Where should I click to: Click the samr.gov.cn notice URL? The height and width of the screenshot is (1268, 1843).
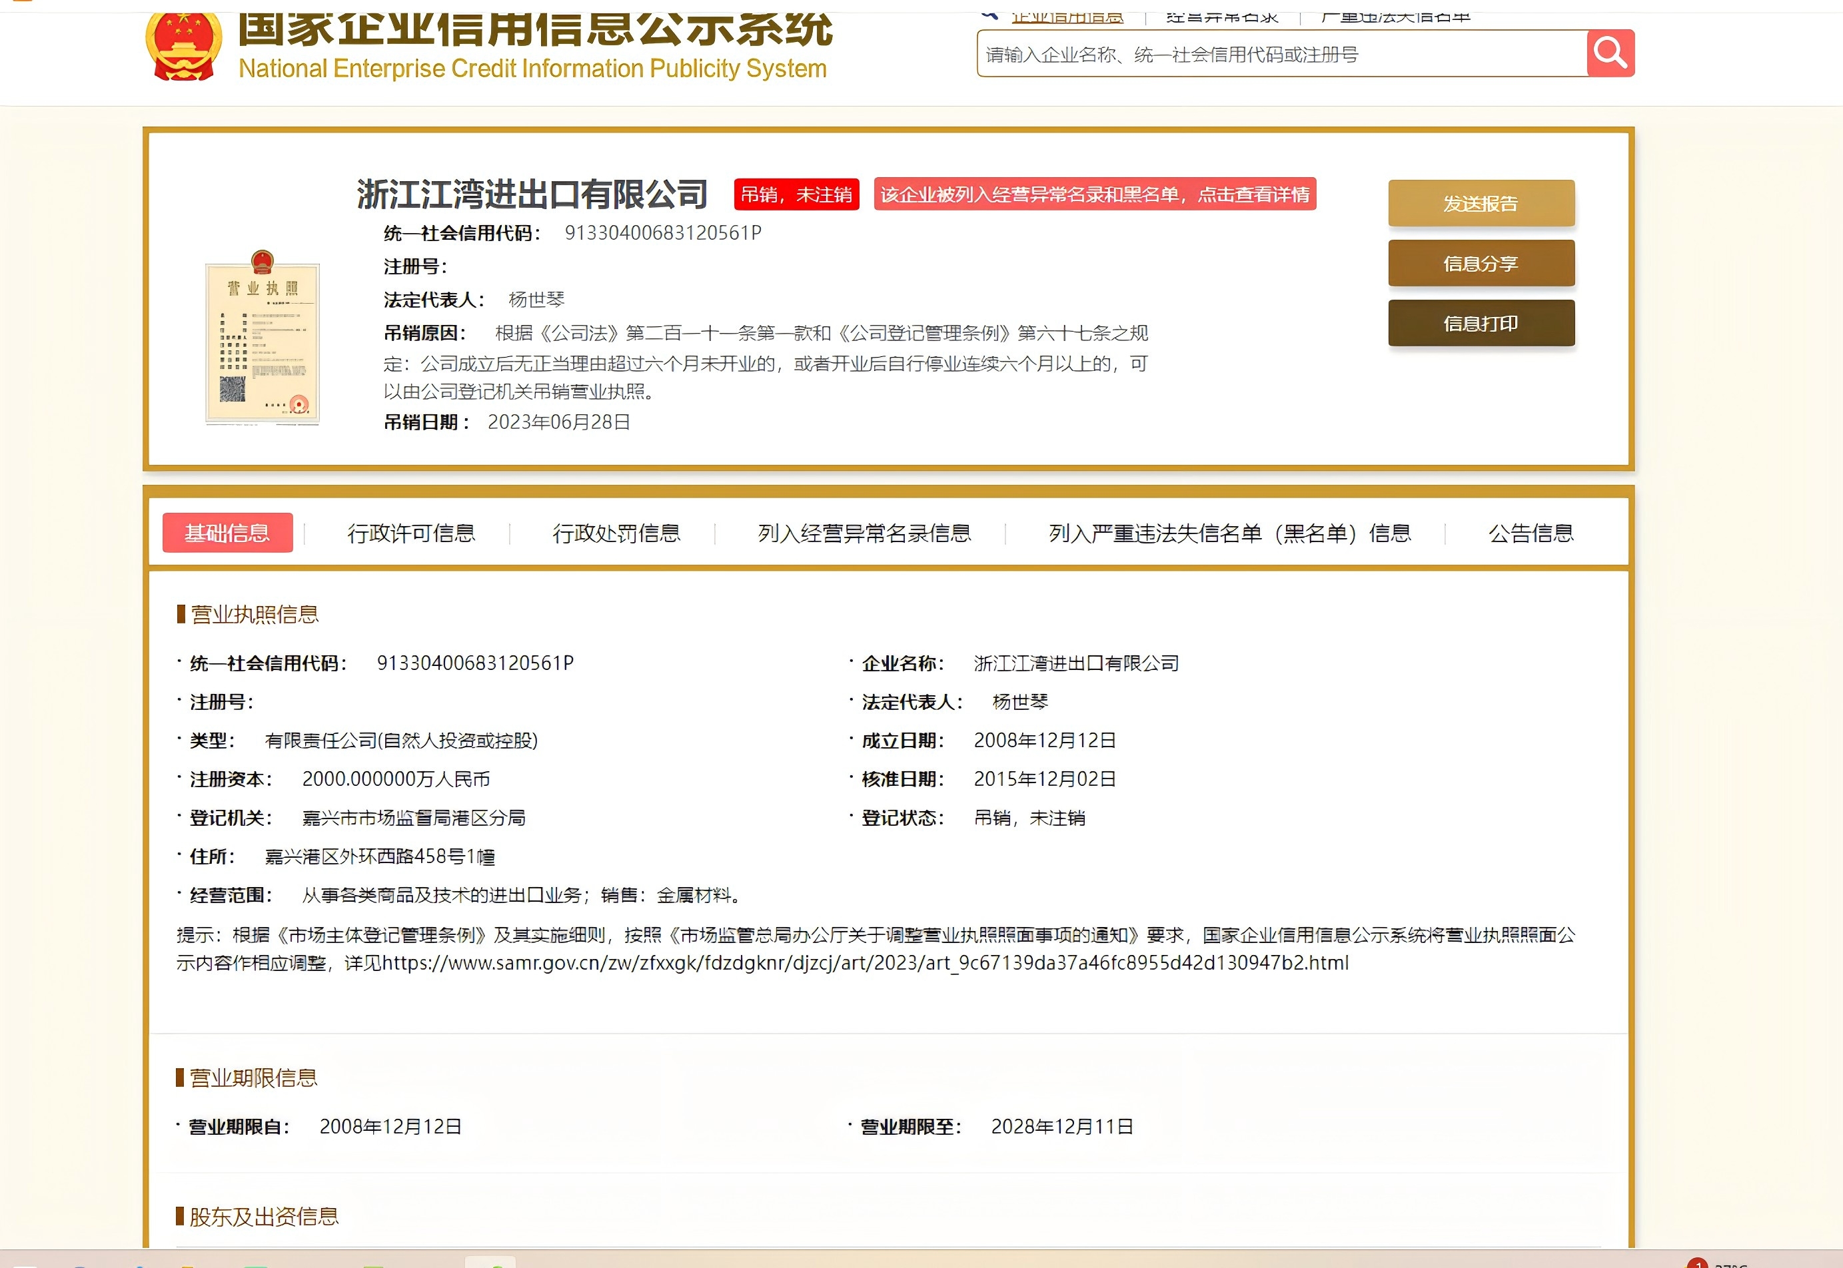click(x=866, y=963)
